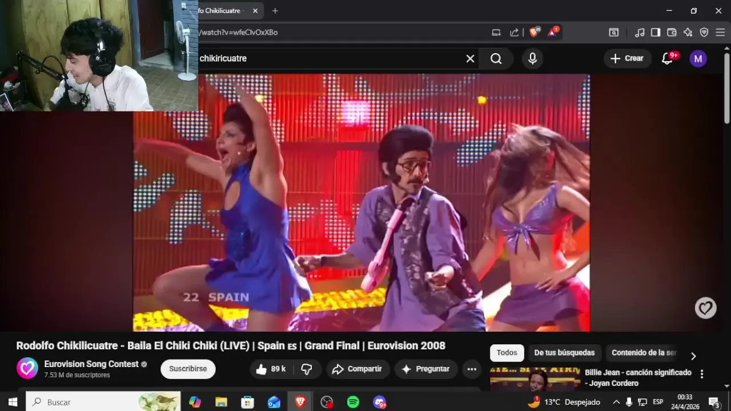The width and height of the screenshot is (731, 411).
Task: Open a new browser tab
Action: tap(275, 11)
